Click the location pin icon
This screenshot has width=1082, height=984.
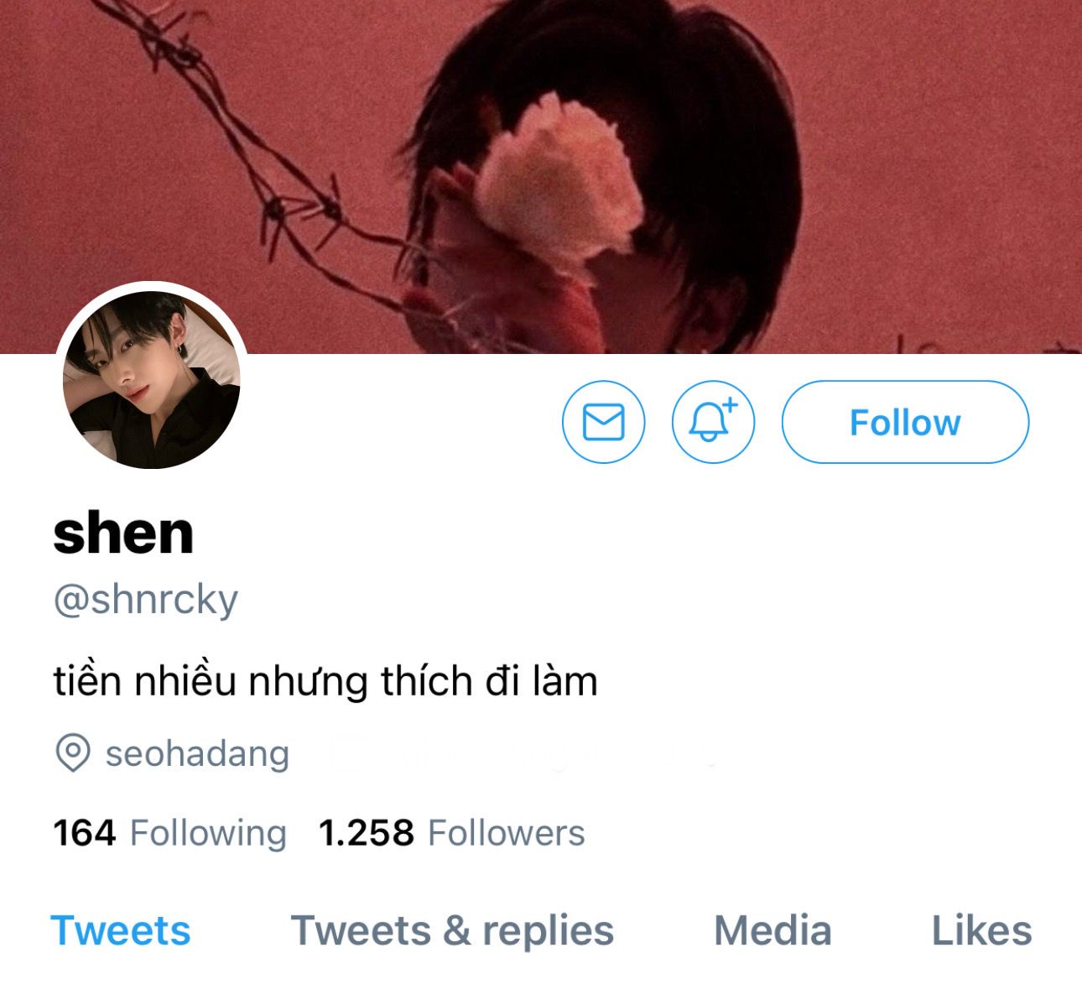click(73, 752)
